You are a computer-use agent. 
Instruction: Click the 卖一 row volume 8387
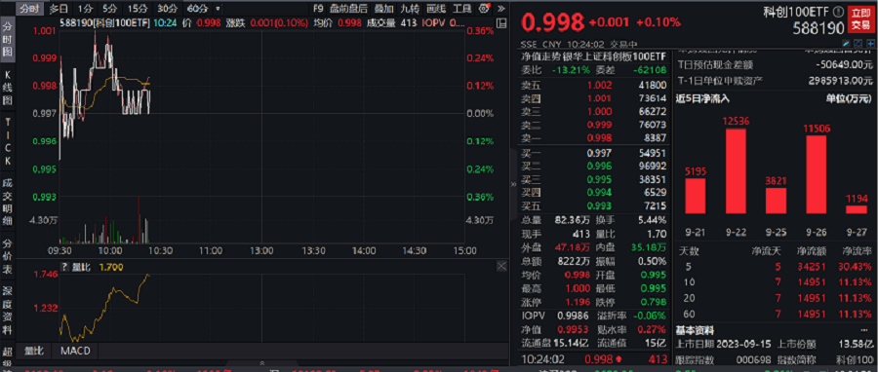(656, 137)
